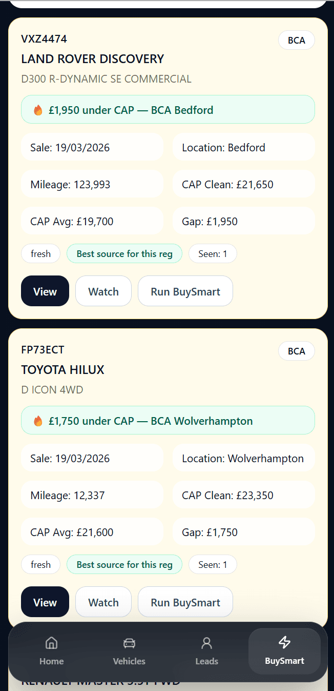Click BCA badge on Toyota Hilux card

pos(296,351)
